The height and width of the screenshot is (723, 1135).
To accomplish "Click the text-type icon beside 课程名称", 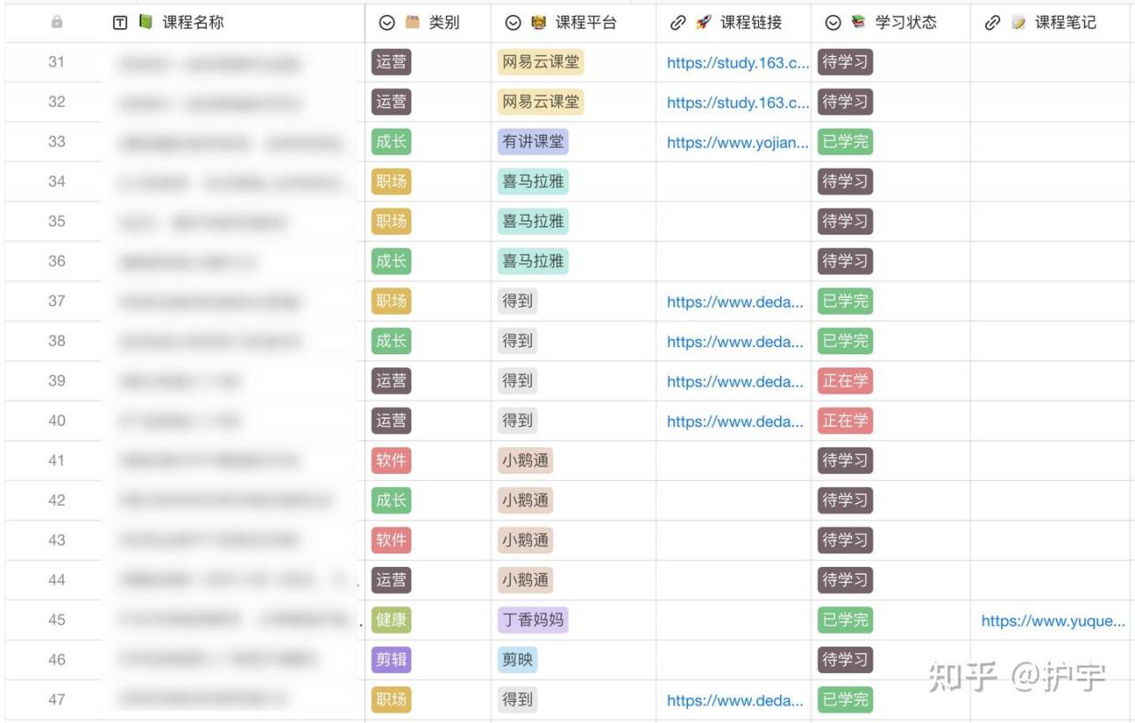I will click(121, 23).
